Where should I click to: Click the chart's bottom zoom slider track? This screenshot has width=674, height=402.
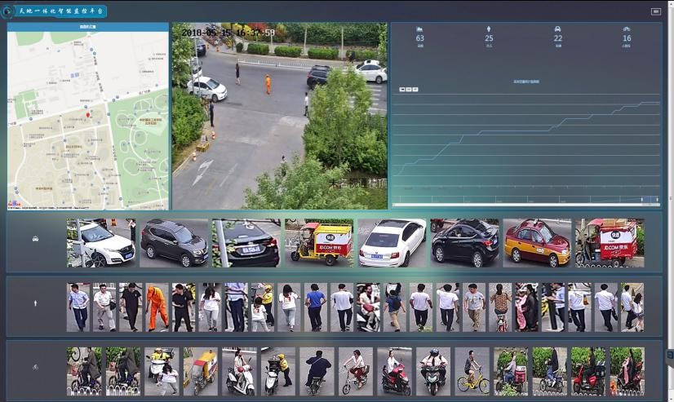(x=525, y=205)
